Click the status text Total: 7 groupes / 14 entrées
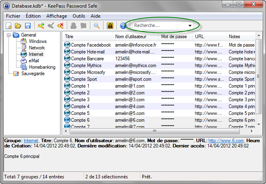The height and width of the screenshot is (184, 266). 34,177
